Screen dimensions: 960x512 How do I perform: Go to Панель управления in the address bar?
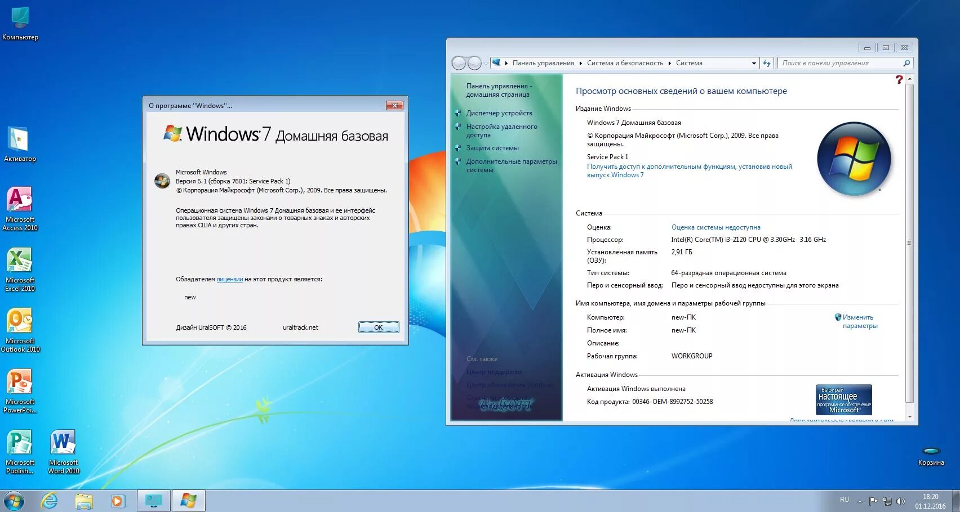(543, 63)
